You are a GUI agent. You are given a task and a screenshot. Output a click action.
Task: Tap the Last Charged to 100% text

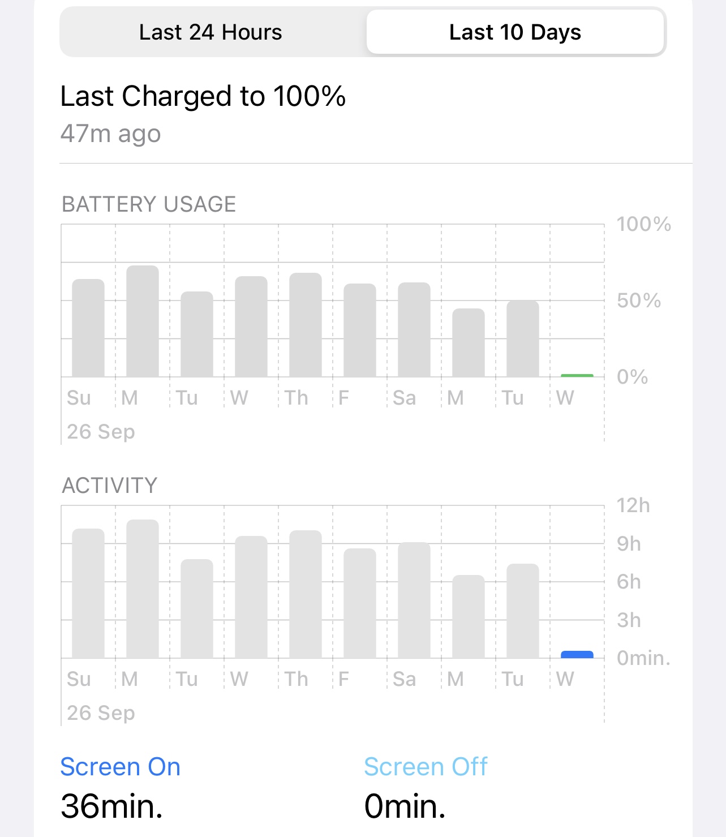click(x=203, y=96)
